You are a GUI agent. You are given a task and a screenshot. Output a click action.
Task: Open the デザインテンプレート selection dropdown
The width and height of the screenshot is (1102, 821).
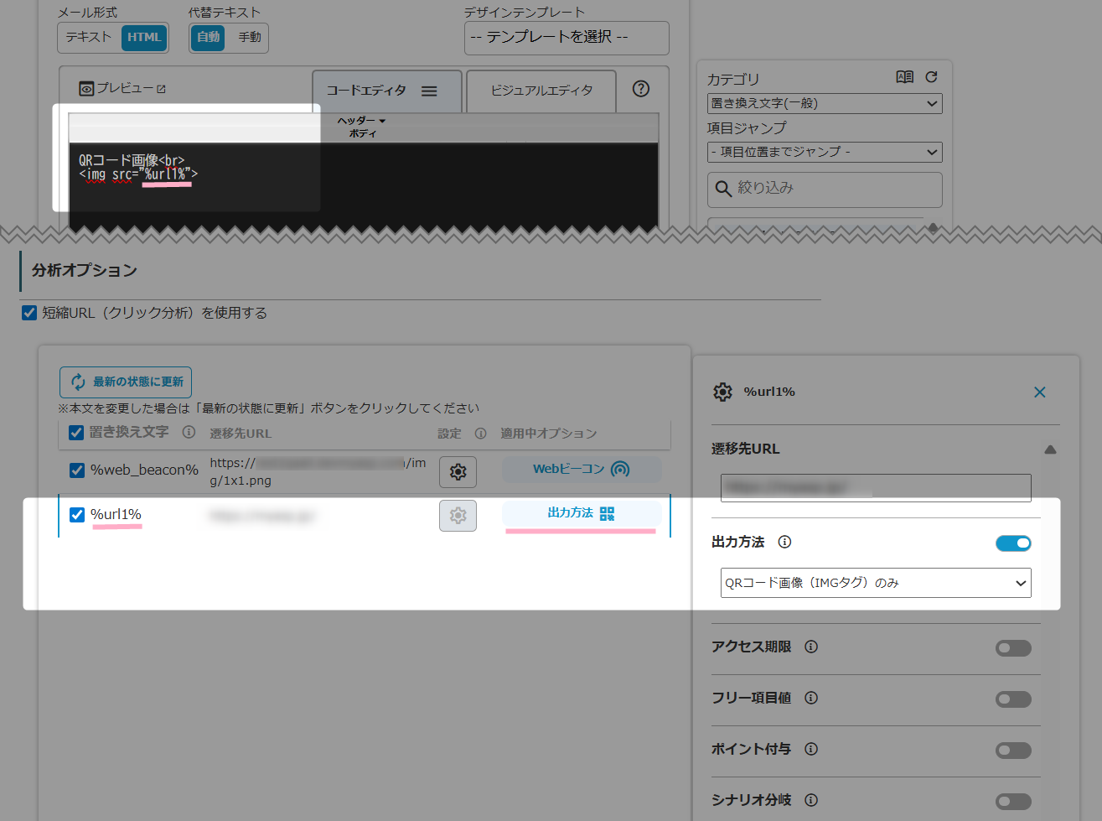tap(567, 38)
